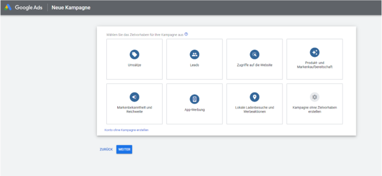
Task: Choose the website traffic cursor icon
Action: (254, 54)
